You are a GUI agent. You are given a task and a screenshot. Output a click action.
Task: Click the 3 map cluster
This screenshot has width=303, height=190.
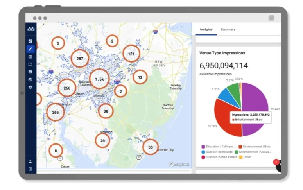[x=120, y=91]
